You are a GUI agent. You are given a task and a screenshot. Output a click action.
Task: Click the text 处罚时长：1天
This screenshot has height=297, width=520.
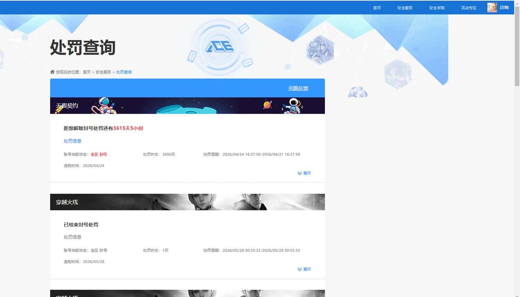pos(156,250)
